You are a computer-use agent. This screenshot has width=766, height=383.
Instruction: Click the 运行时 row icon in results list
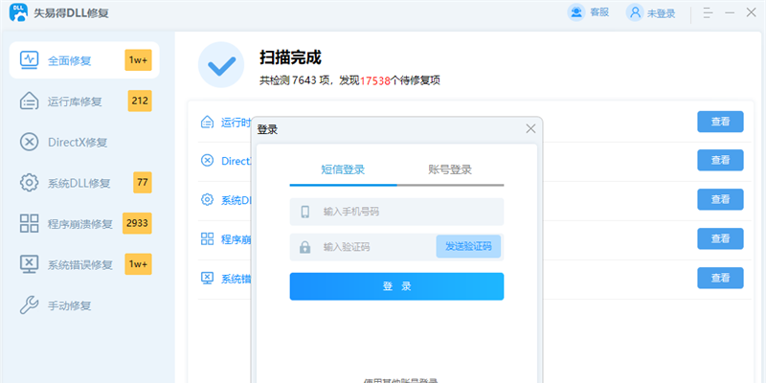click(x=208, y=122)
